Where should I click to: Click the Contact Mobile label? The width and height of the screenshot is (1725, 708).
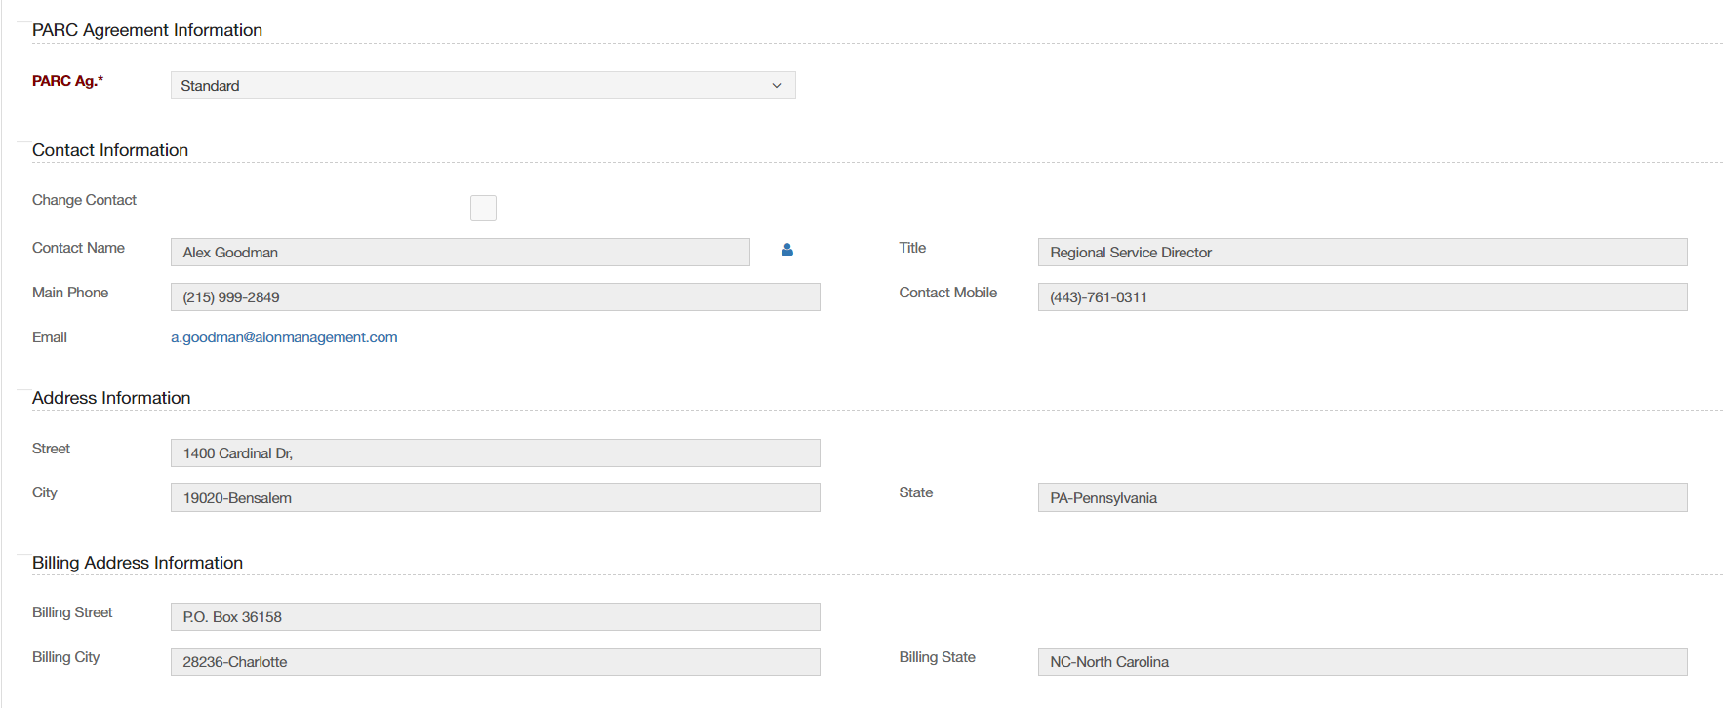(x=947, y=293)
